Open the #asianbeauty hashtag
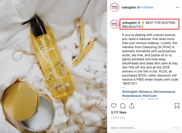 (132, 96)
